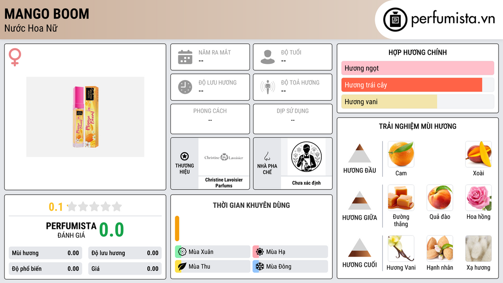Click the Mùi hương 0.00 score row
The image size is (503, 283).
pyautogui.click(x=45, y=253)
